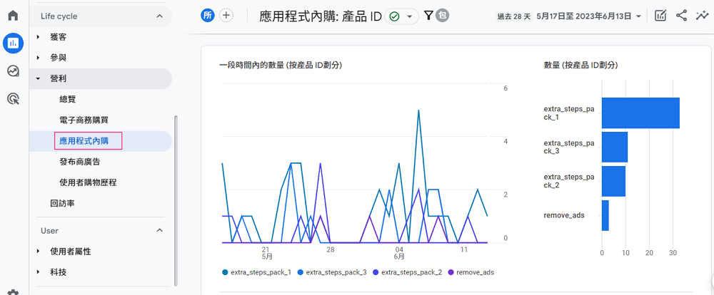Image resolution: width=714 pixels, height=295 pixels.
Task: Click the share report icon
Action: pos(681,16)
